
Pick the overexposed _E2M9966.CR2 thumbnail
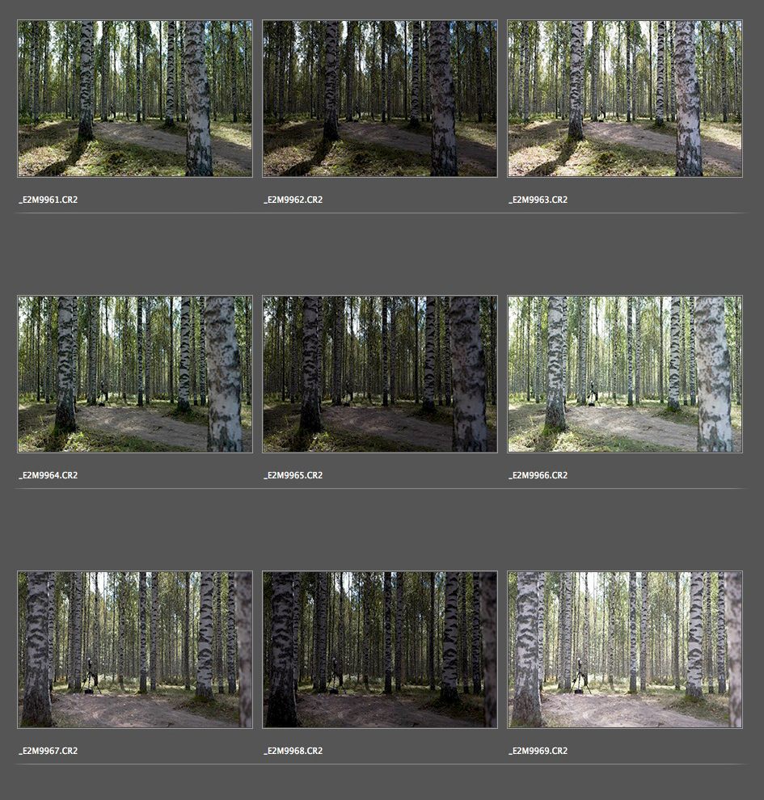coord(625,374)
